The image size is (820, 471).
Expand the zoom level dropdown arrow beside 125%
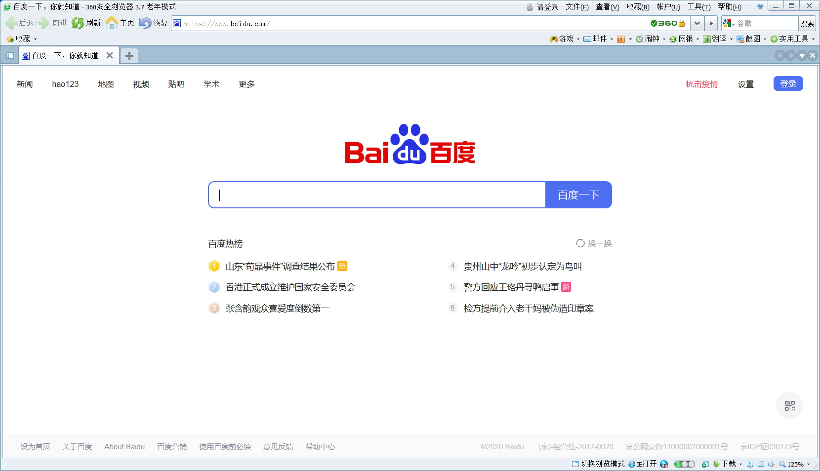(808, 464)
